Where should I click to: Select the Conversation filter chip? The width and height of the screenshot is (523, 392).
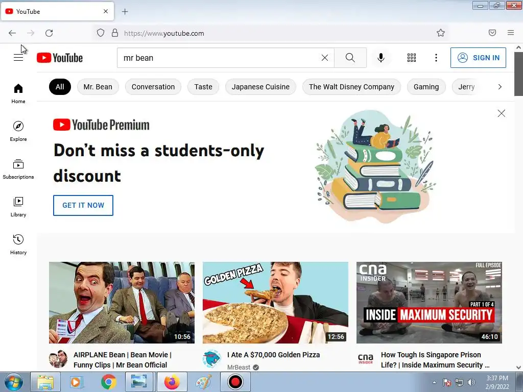pos(153,87)
